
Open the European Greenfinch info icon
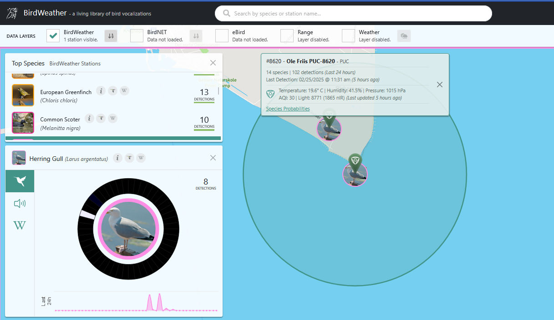coord(101,91)
